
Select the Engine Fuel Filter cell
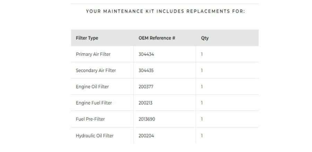click(94, 103)
